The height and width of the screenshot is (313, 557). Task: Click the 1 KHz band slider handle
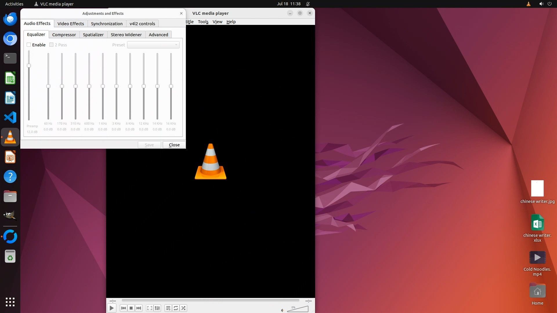pyautogui.click(x=103, y=86)
